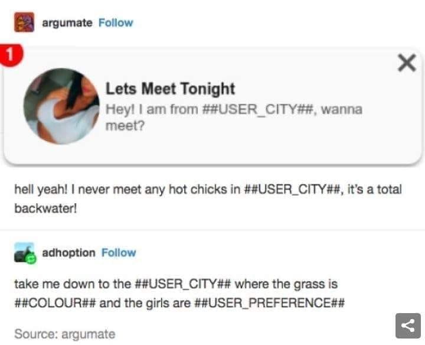The image size is (425, 345).
Task: Open the adhoption username profile link
Action: [68, 253]
